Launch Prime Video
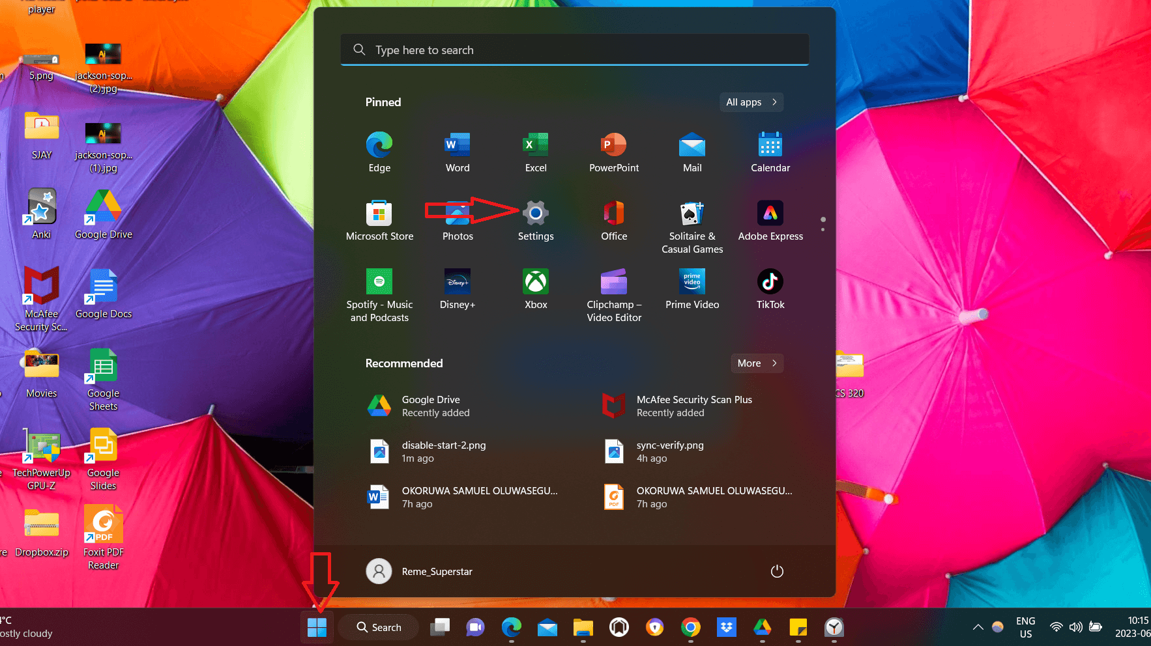This screenshot has height=646, width=1151. pyautogui.click(x=692, y=288)
